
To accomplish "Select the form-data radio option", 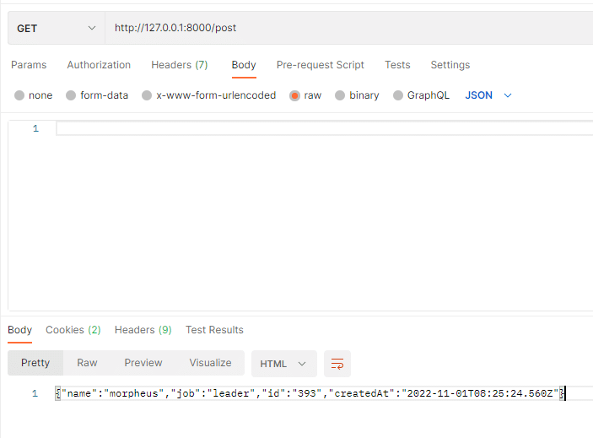I will click(71, 95).
